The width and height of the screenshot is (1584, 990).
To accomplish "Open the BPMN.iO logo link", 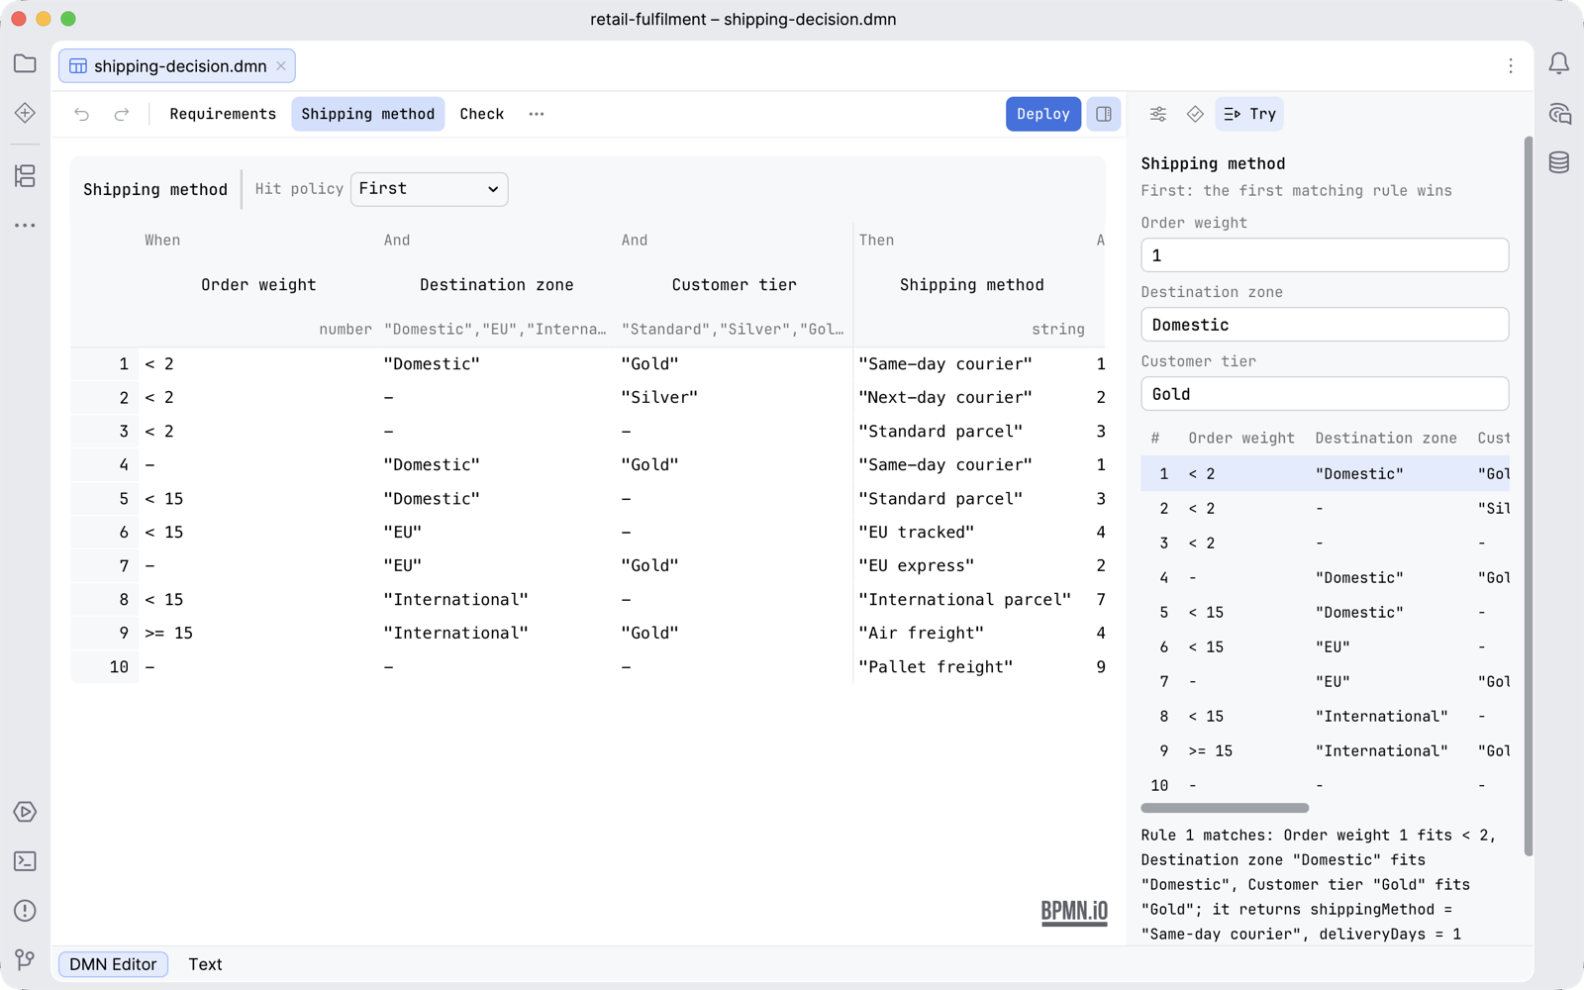I will (1074, 912).
